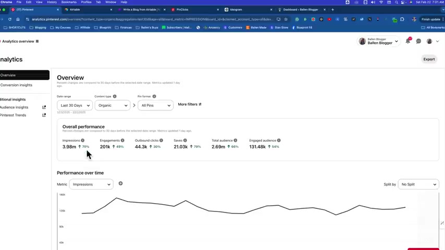The width and height of the screenshot is (445, 250).
Task: Select Overview in the sidebar
Action: tap(24, 75)
